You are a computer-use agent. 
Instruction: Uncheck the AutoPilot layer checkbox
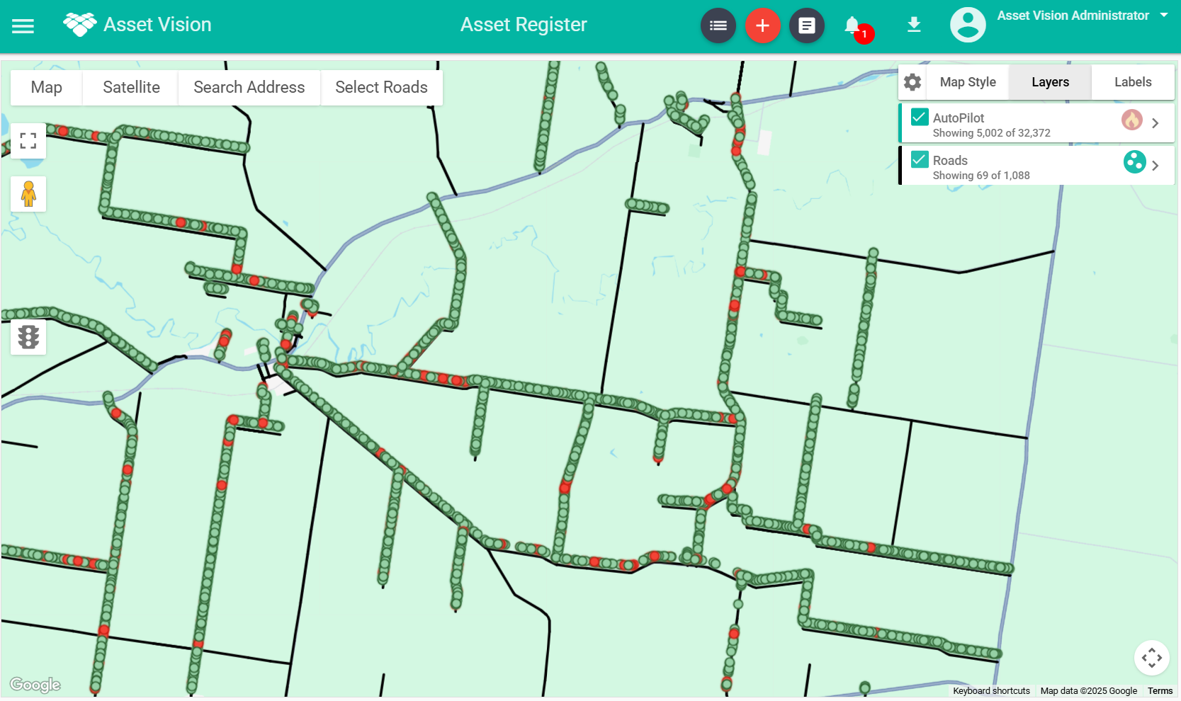click(x=920, y=118)
